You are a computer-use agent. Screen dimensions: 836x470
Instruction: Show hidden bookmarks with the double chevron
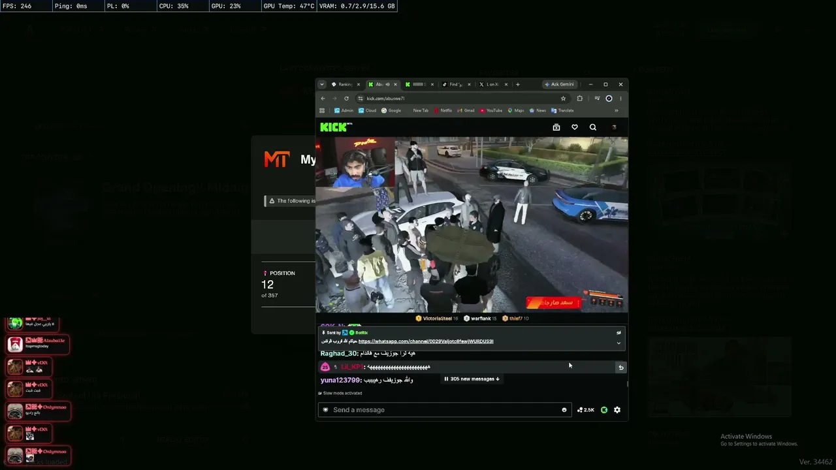[616, 110]
